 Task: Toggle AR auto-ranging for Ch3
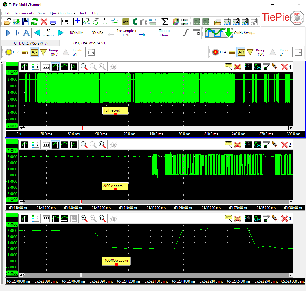point(34,52)
